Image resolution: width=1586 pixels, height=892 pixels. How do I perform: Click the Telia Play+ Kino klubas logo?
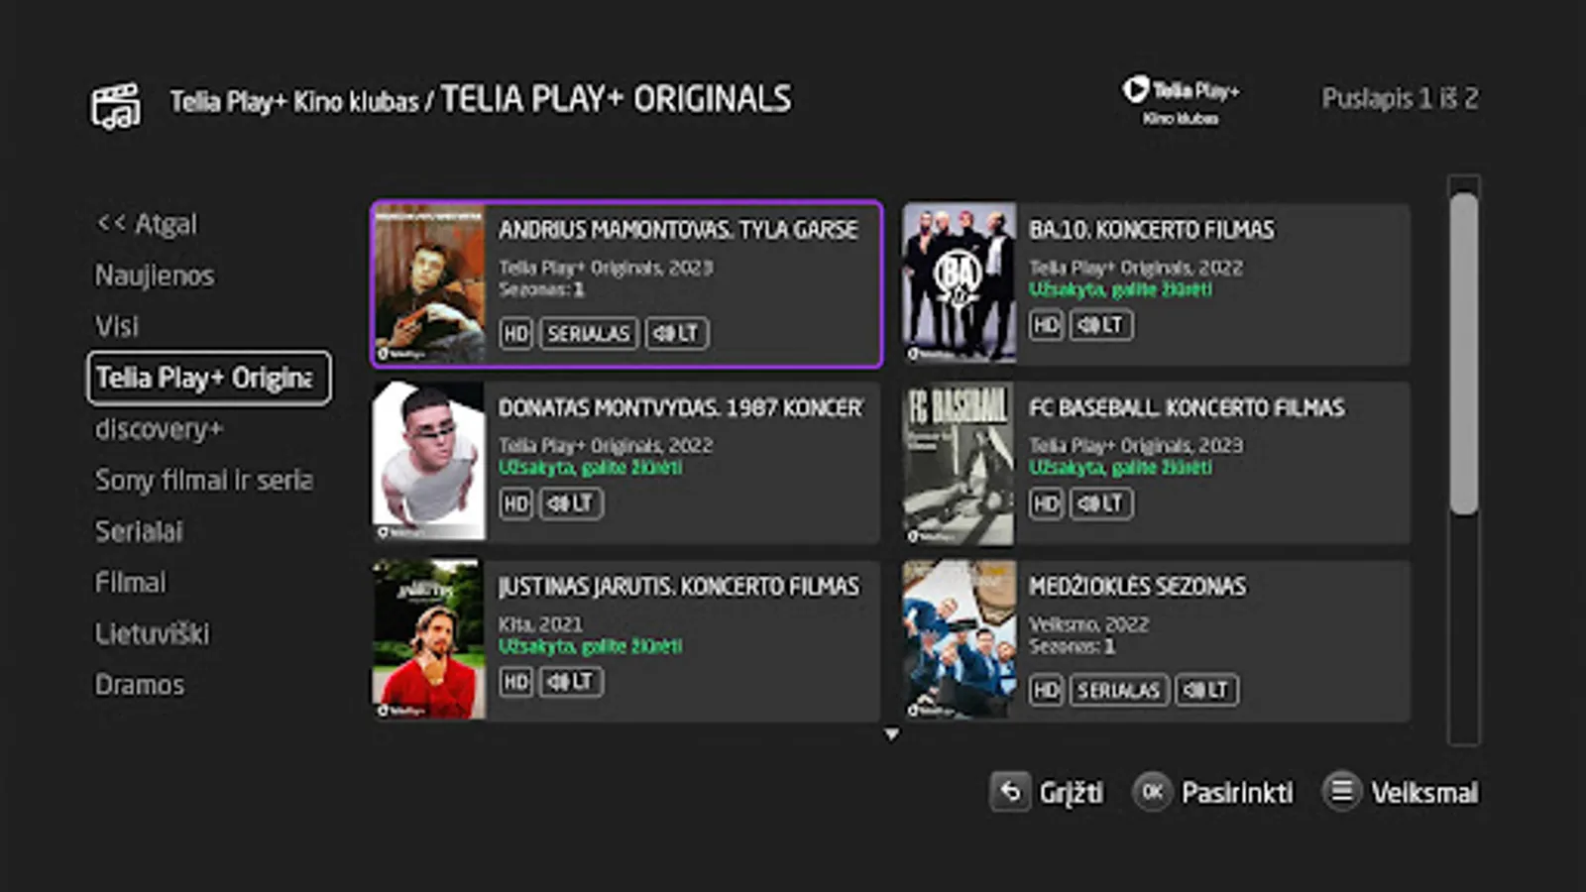(x=1181, y=101)
